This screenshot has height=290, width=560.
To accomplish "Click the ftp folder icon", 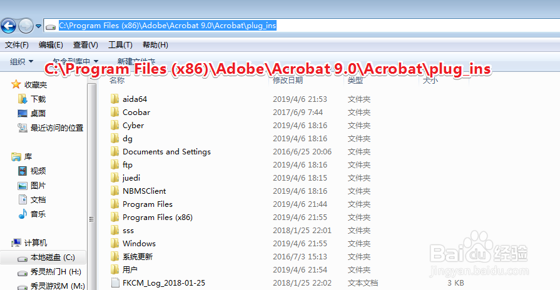I will click(x=115, y=164).
